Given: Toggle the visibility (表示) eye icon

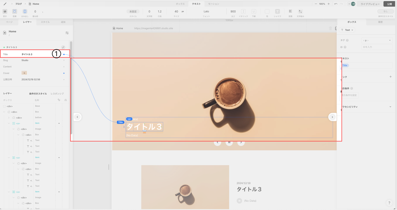Looking at the screenshot, I should point(5,12).
